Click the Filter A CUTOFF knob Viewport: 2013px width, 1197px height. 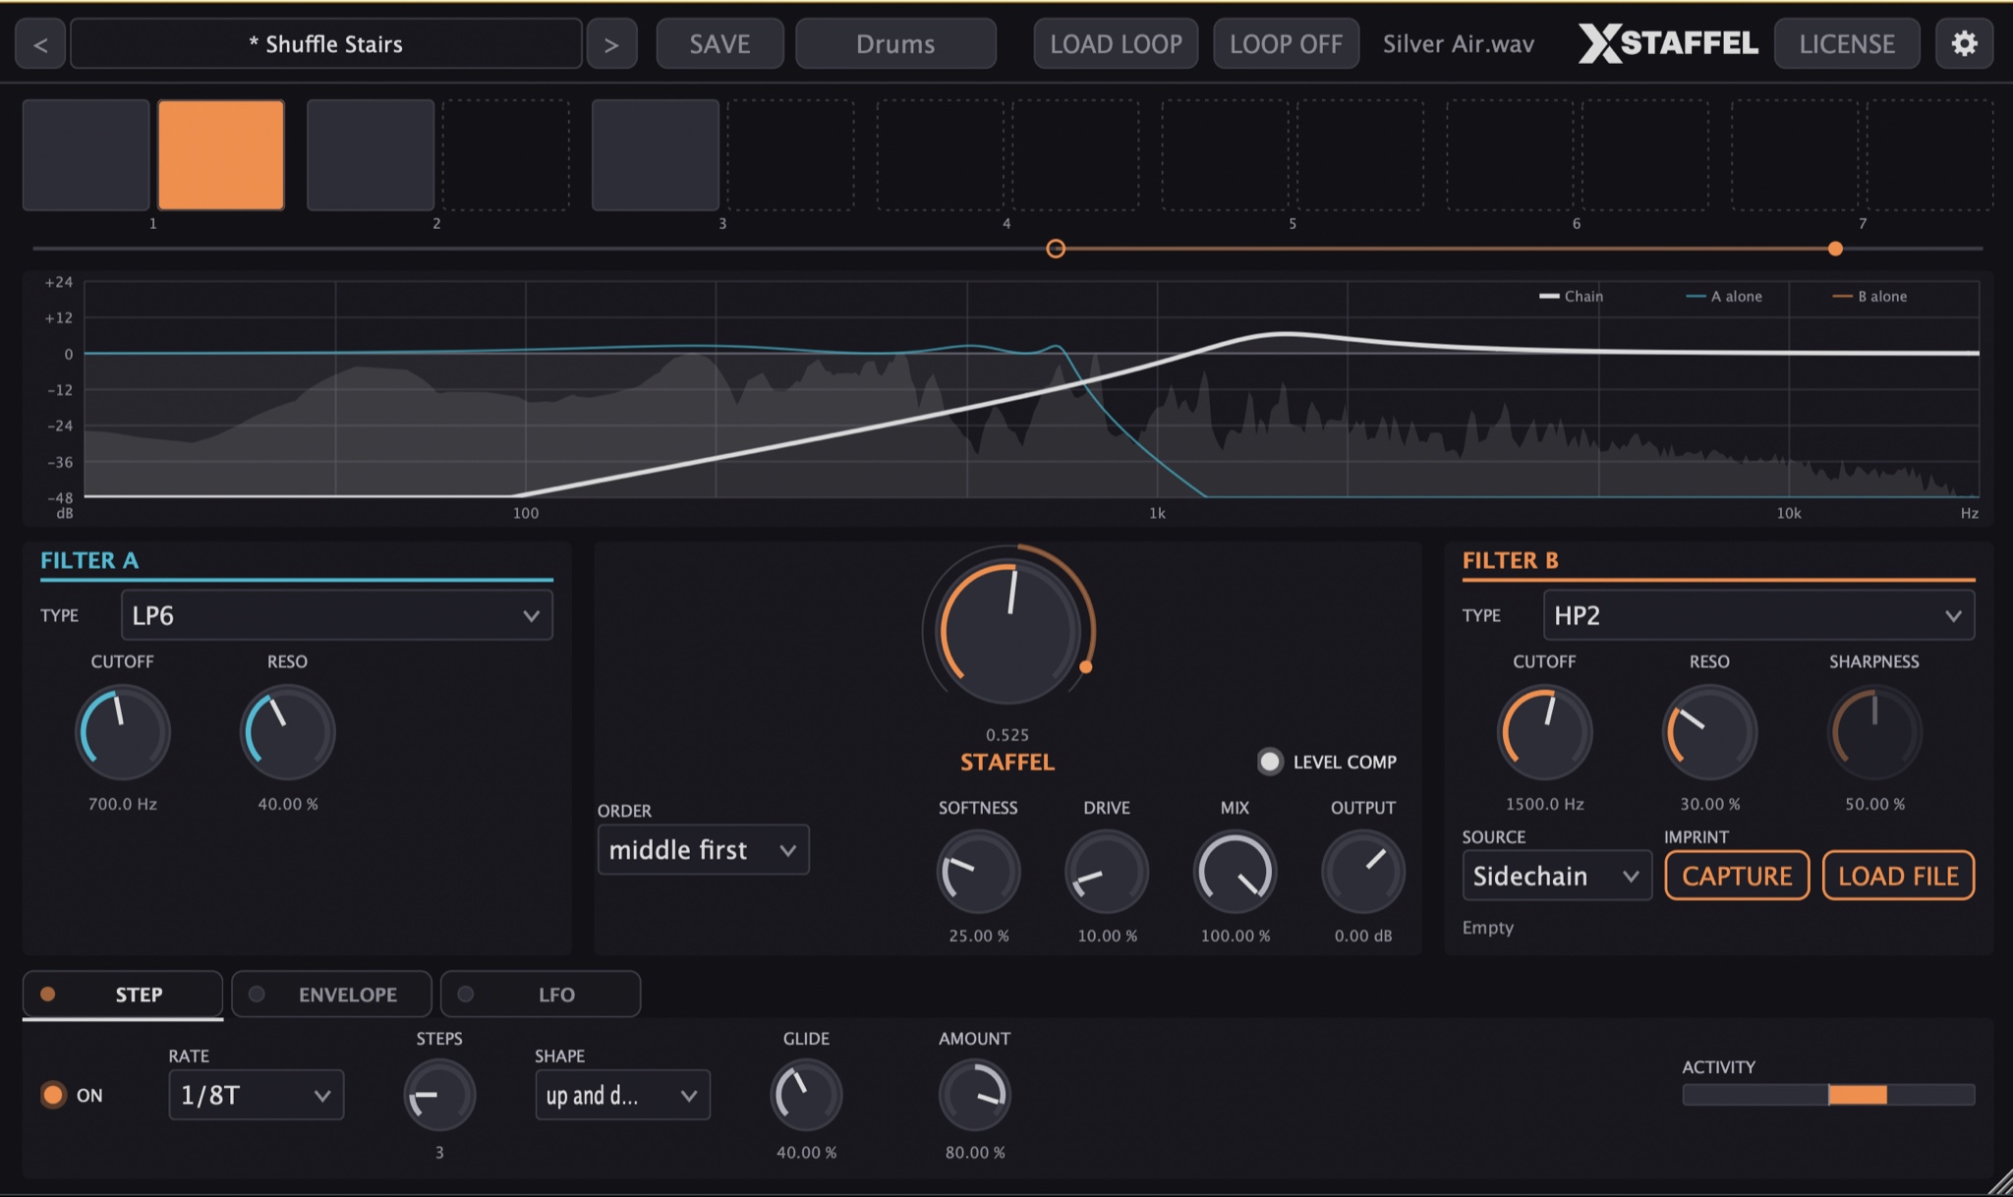coord(123,732)
